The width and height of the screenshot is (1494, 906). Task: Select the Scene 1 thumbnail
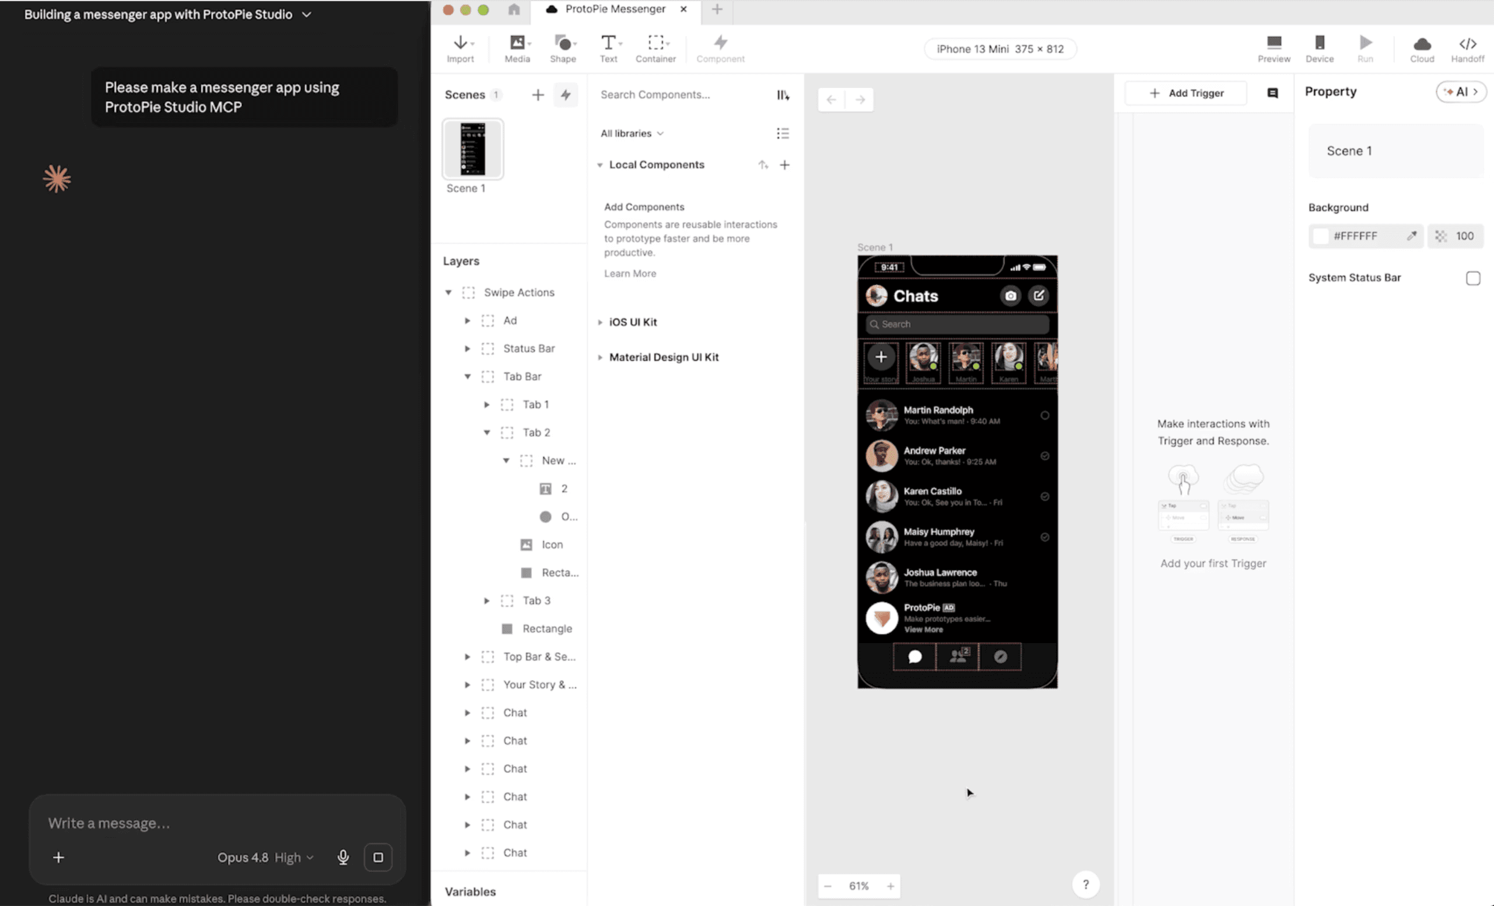pyautogui.click(x=473, y=149)
